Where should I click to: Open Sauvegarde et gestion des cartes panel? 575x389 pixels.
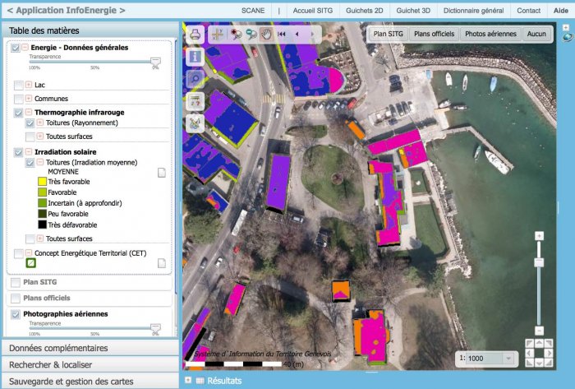[x=90, y=382]
